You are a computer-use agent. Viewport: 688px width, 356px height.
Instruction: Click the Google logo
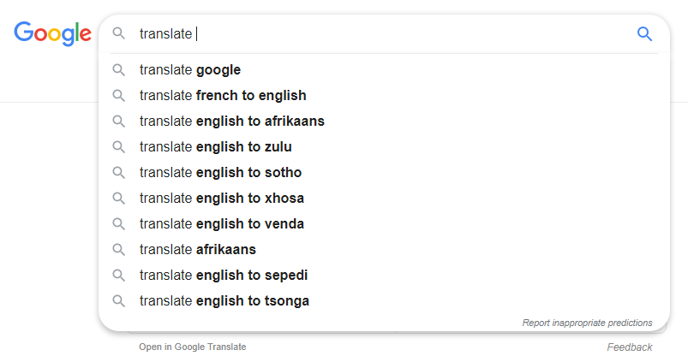point(52,33)
